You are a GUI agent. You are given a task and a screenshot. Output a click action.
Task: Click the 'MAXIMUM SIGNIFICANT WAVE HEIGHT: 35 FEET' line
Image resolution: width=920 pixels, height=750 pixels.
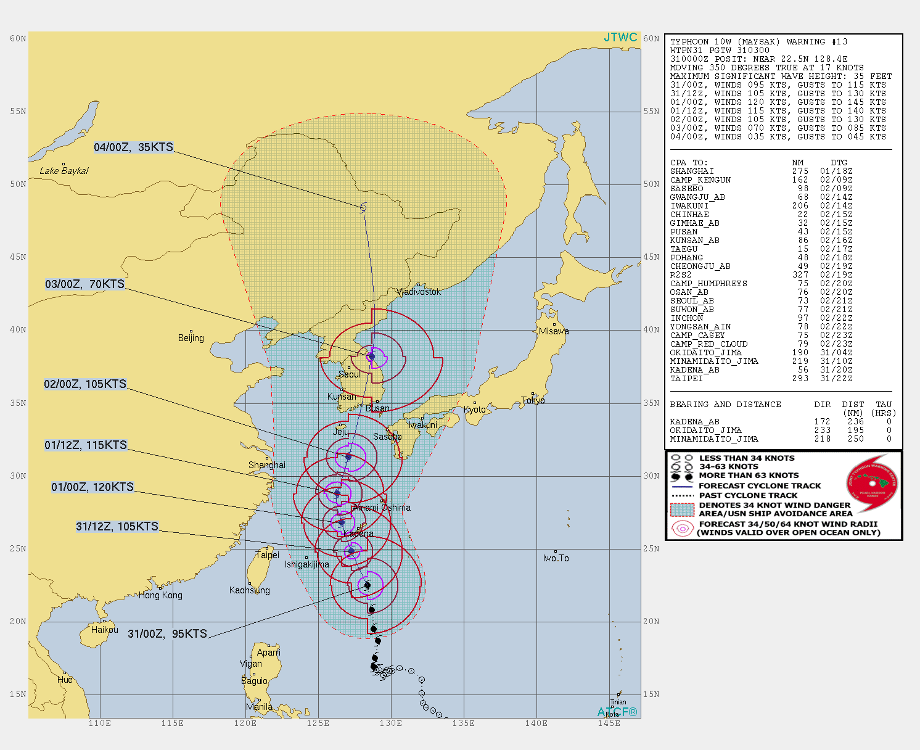[781, 76]
